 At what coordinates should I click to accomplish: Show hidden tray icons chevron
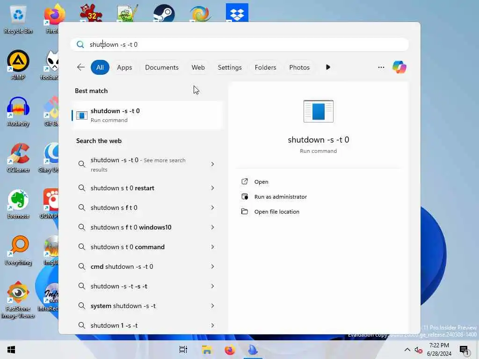407,350
